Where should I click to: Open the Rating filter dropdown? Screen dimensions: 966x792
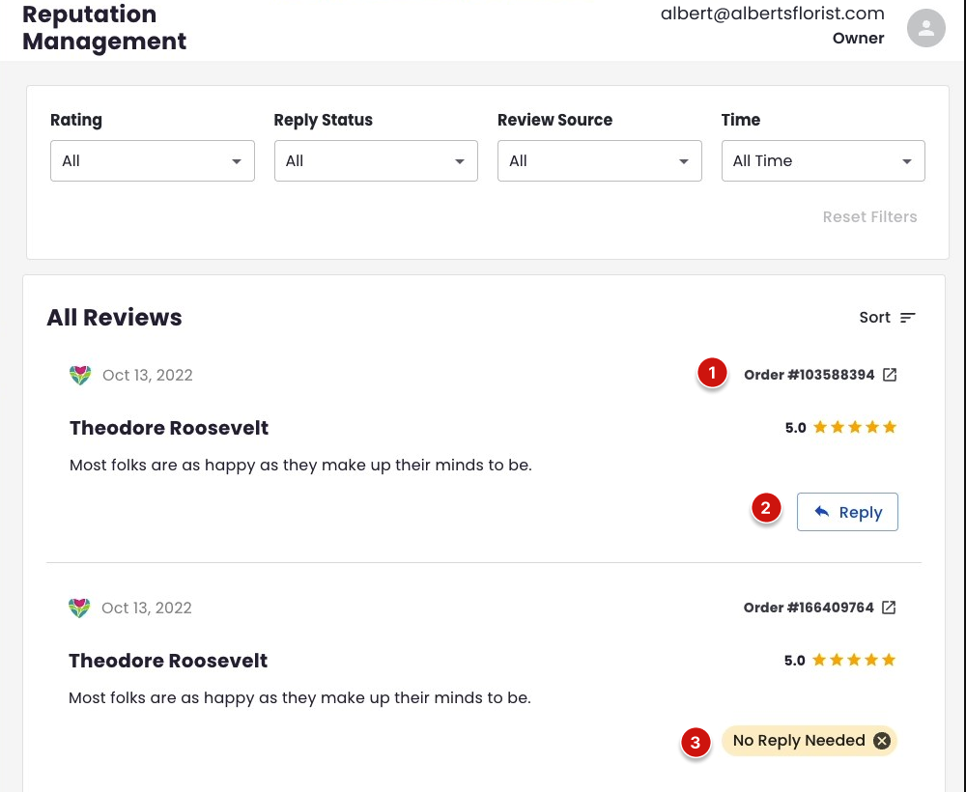(153, 160)
